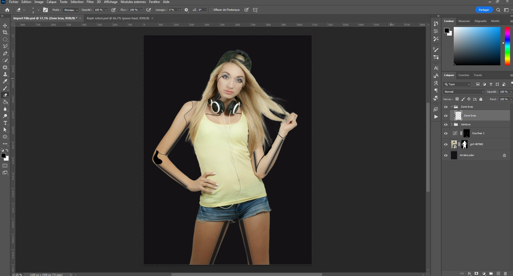Image resolution: width=513 pixels, height=276 pixels.
Task: Delete layer trash button
Action: [505, 274]
